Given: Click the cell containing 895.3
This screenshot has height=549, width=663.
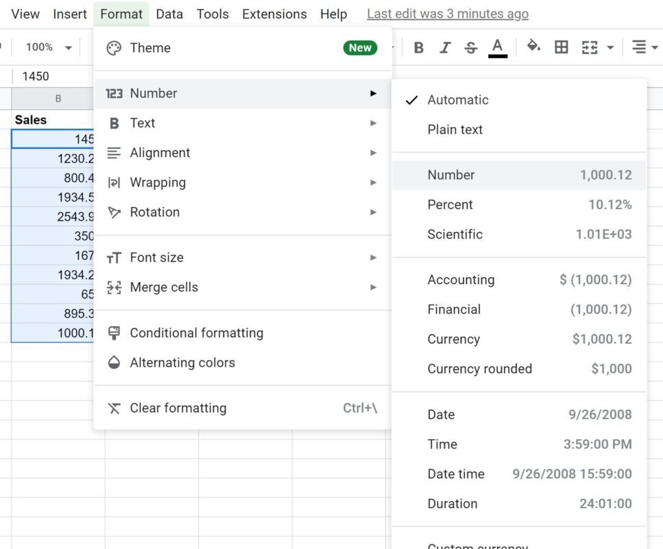Looking at the screenshot, I should point(53,313).
